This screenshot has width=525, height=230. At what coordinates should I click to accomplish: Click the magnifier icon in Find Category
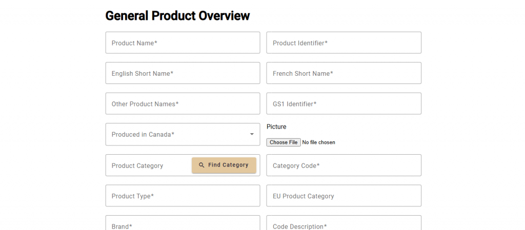201,165
